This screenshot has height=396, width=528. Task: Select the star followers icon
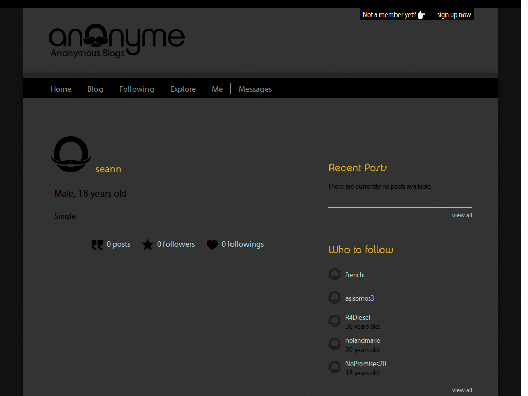148,244
